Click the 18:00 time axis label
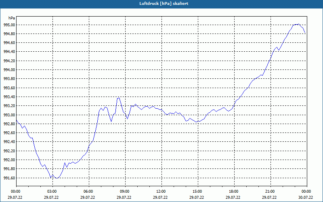The image size is (323, 202). (234, 191)
